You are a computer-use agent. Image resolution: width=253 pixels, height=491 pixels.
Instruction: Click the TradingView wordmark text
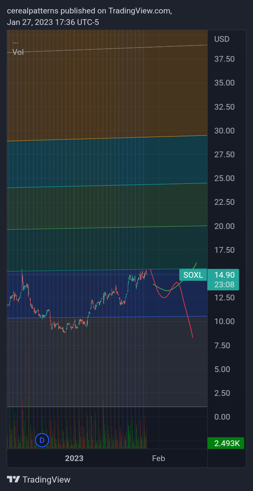46,479
